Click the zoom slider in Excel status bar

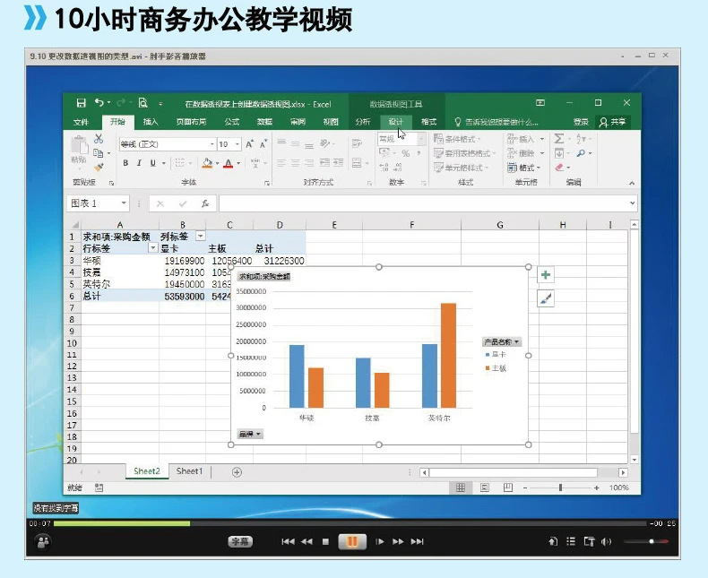point(560,487)
